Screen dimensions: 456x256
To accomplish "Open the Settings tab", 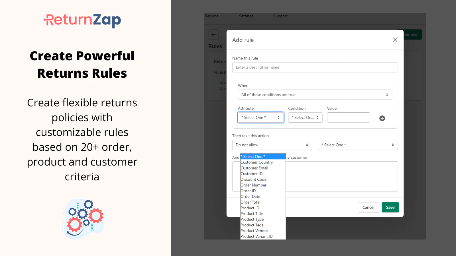I will 246,16.
